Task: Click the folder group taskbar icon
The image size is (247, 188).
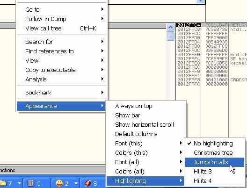Action: coord(3,183)
